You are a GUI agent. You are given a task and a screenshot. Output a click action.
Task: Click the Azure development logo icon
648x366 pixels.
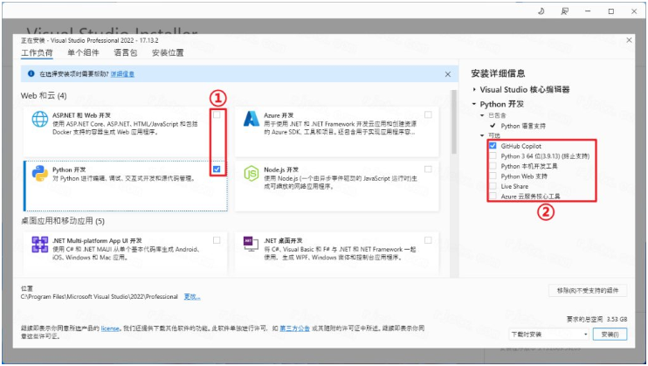point(252,119)
